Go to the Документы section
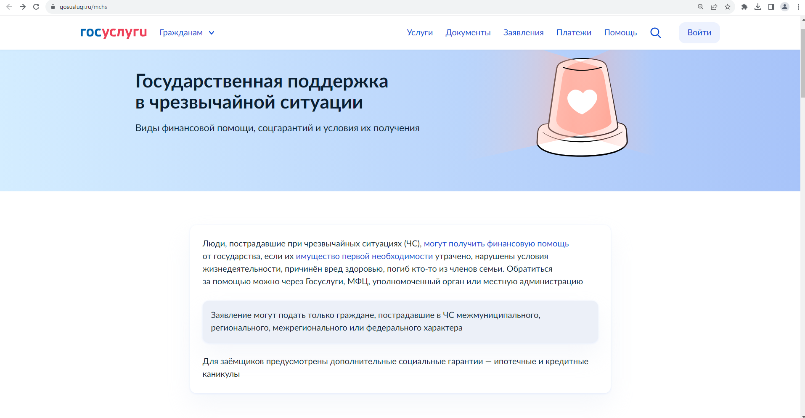 pos(468,33)
